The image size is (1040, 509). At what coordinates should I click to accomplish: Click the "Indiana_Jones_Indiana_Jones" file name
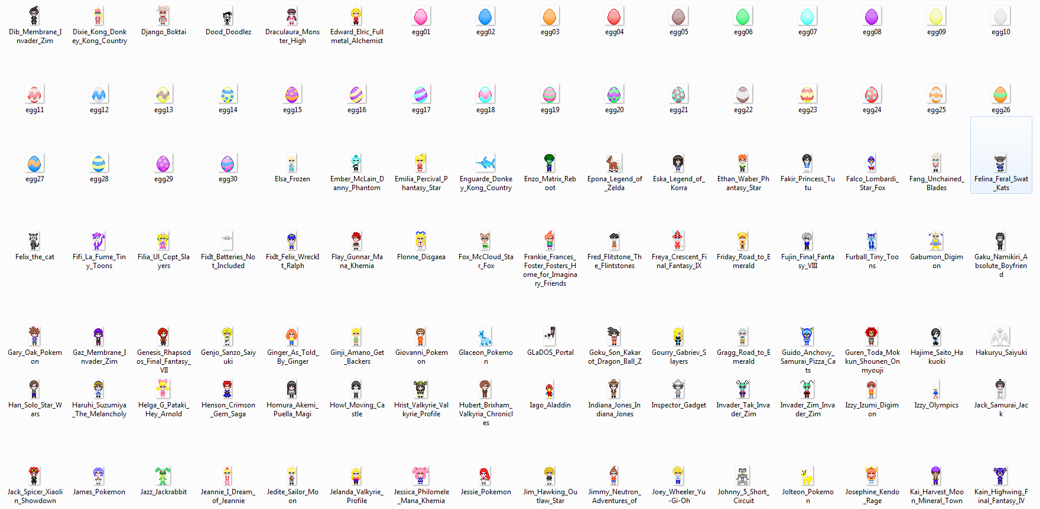(614, 409)
